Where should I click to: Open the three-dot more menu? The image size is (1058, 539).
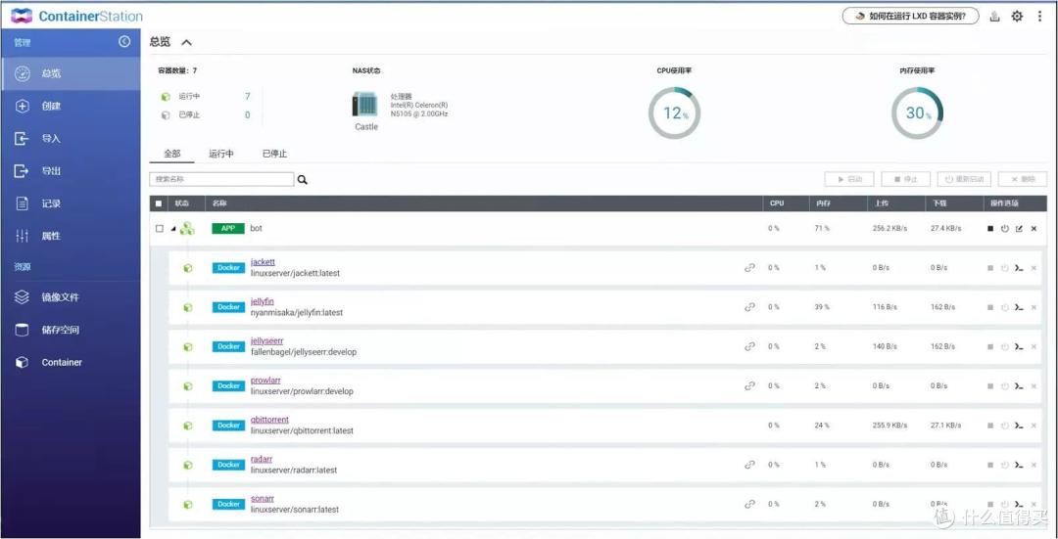(1039, 17)
